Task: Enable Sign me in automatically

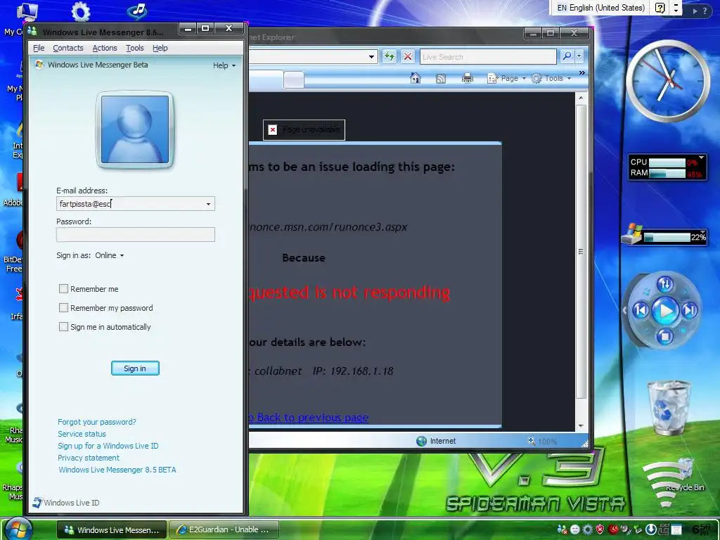Action: 63,326
